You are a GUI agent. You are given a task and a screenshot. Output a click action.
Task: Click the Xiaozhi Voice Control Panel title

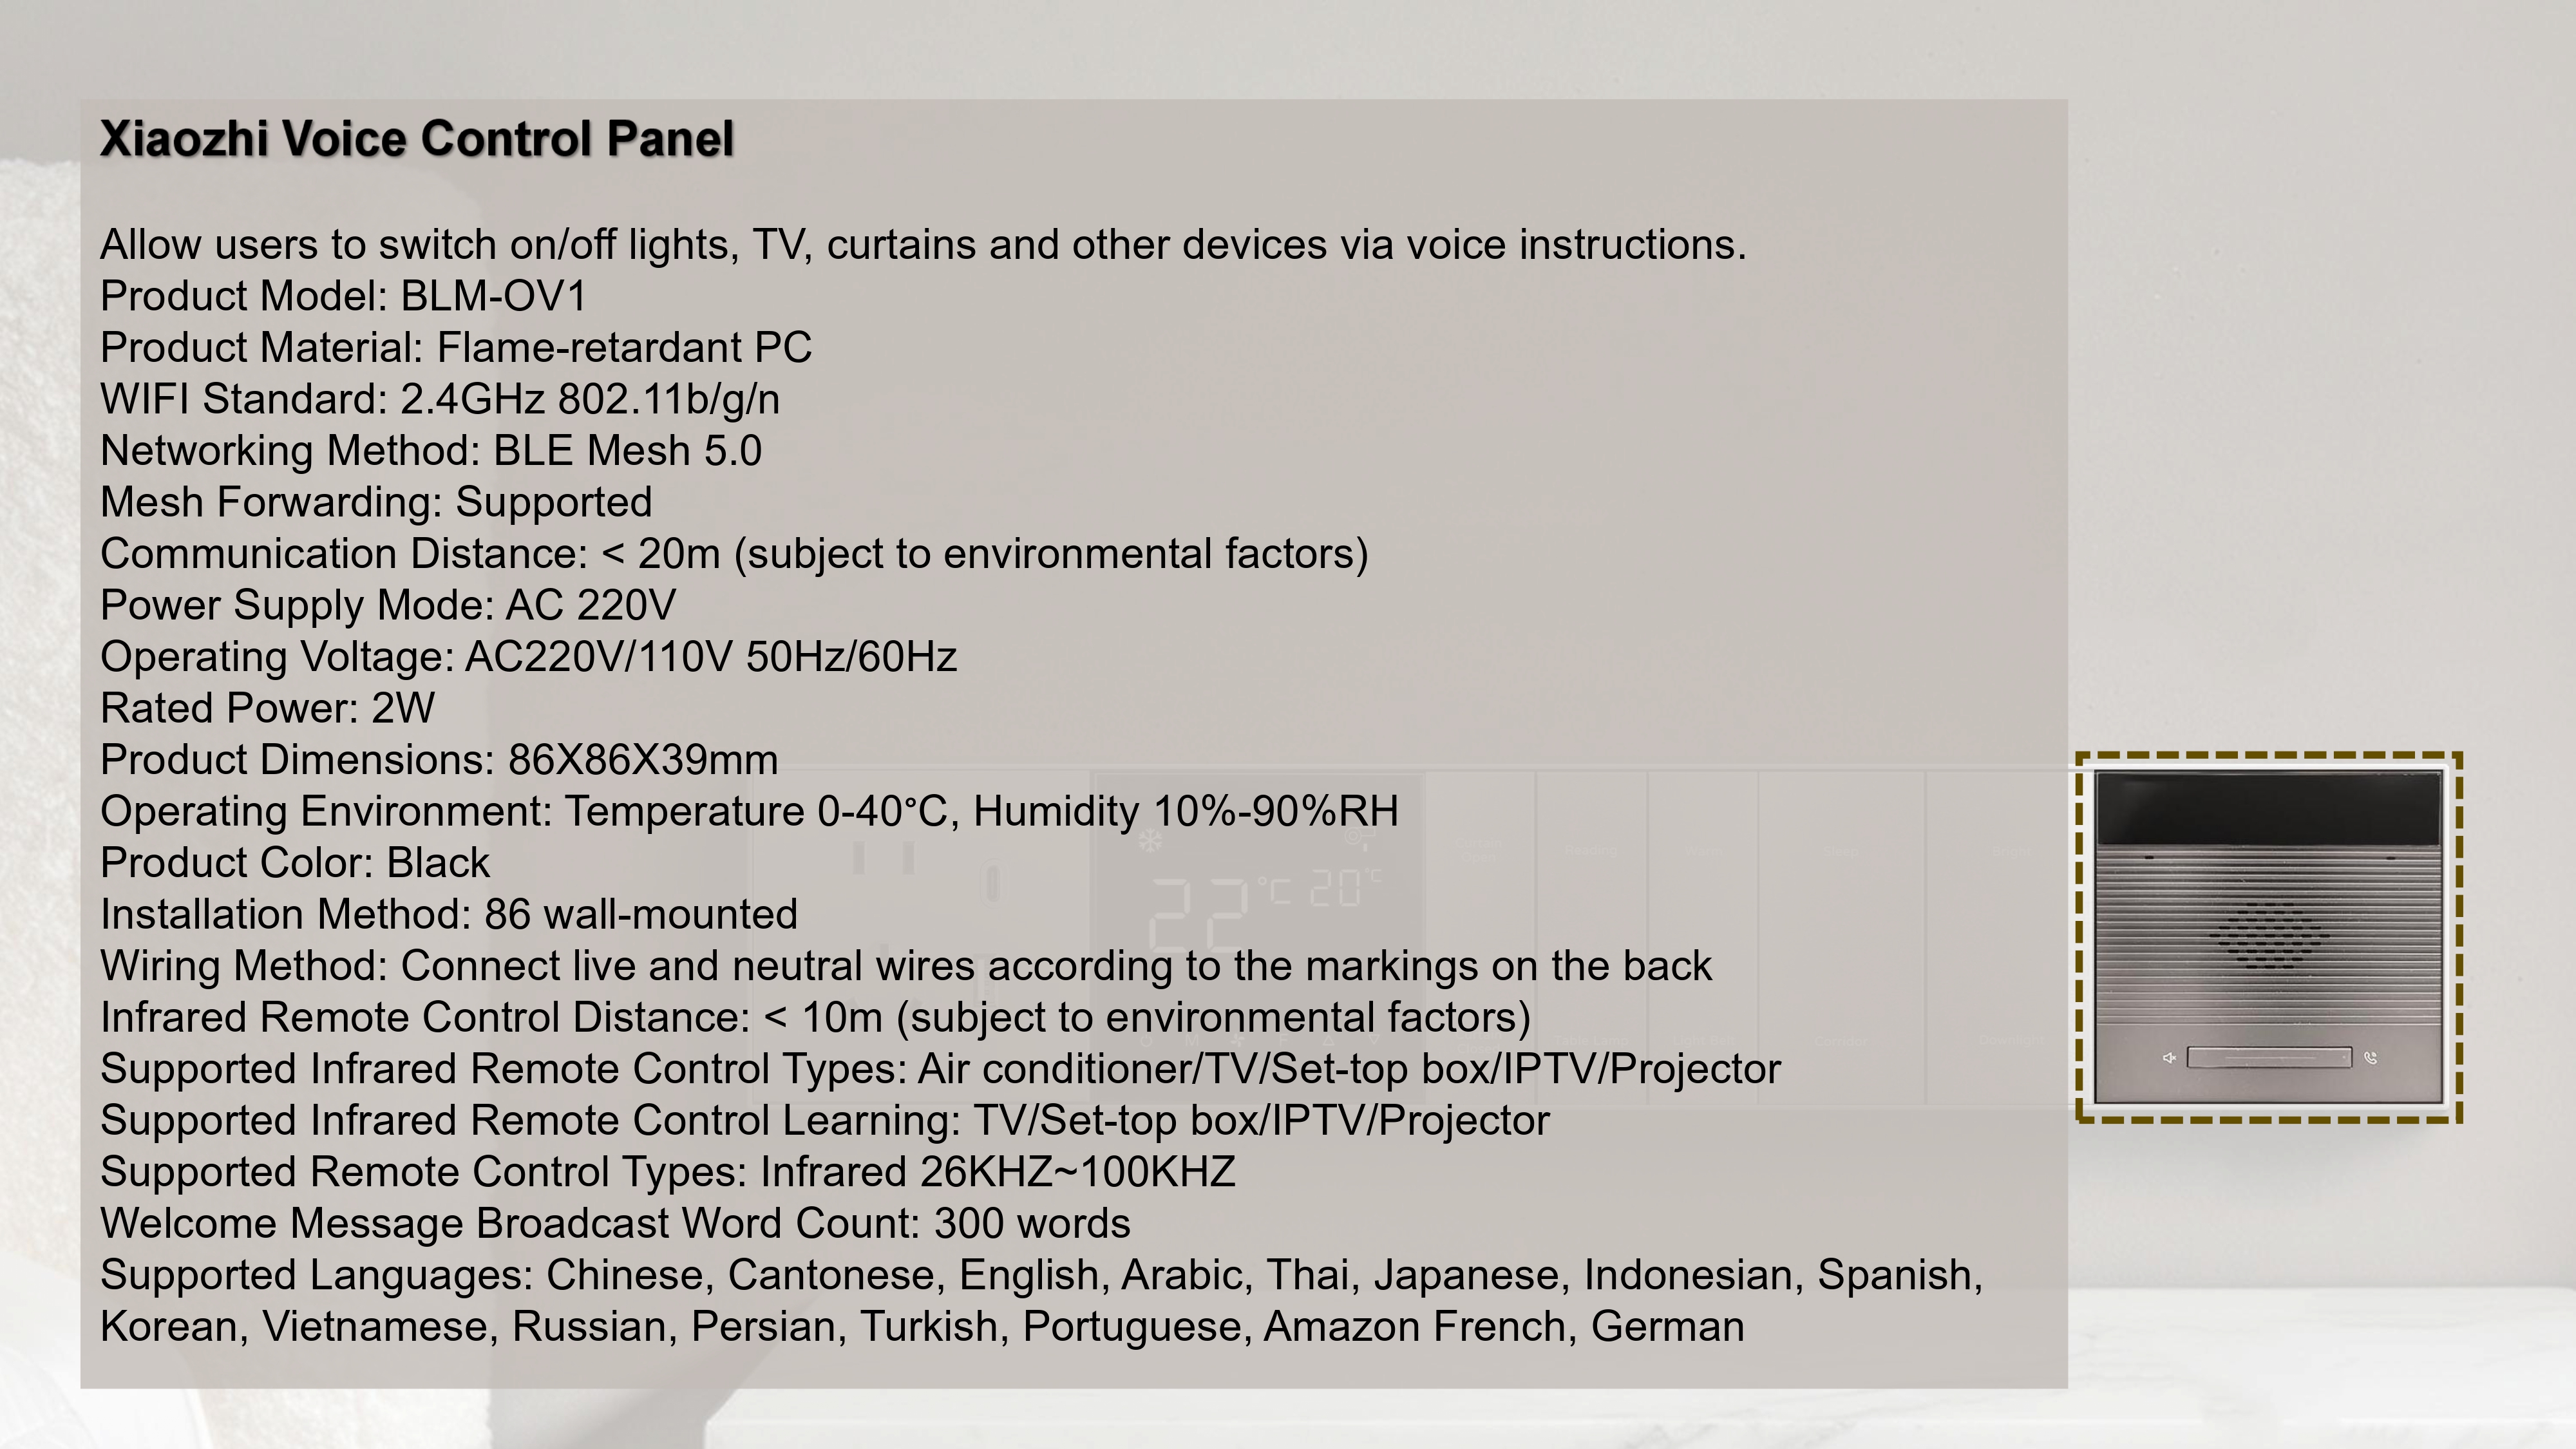417,139
